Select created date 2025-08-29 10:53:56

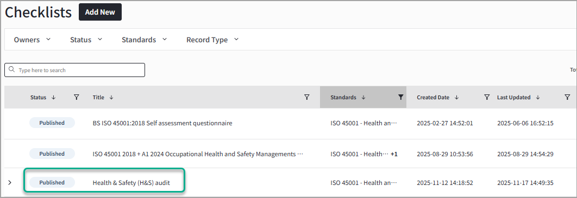pyautogui.click(x=445, y=154)
